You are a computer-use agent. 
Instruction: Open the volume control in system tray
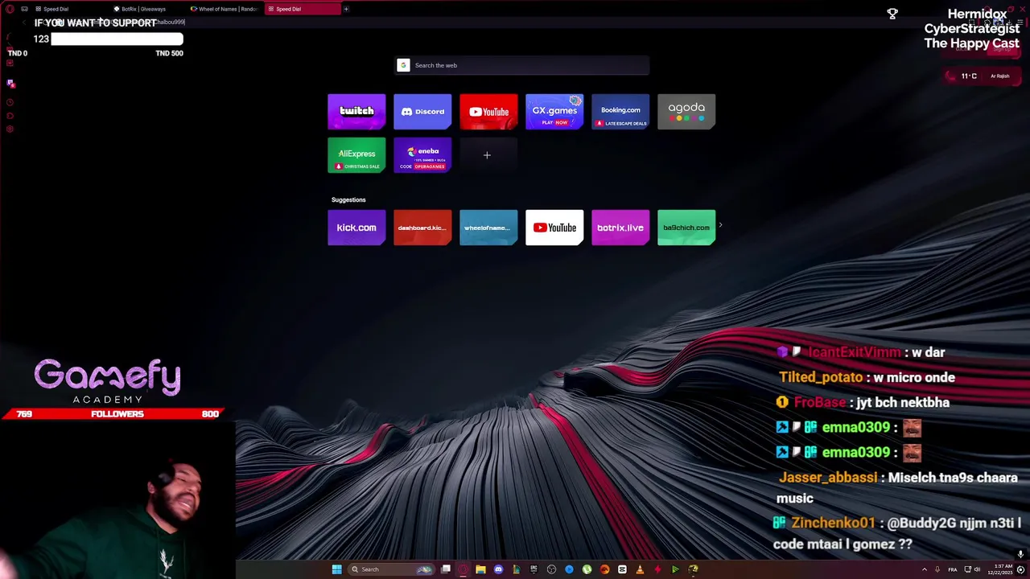click(978, 569)
